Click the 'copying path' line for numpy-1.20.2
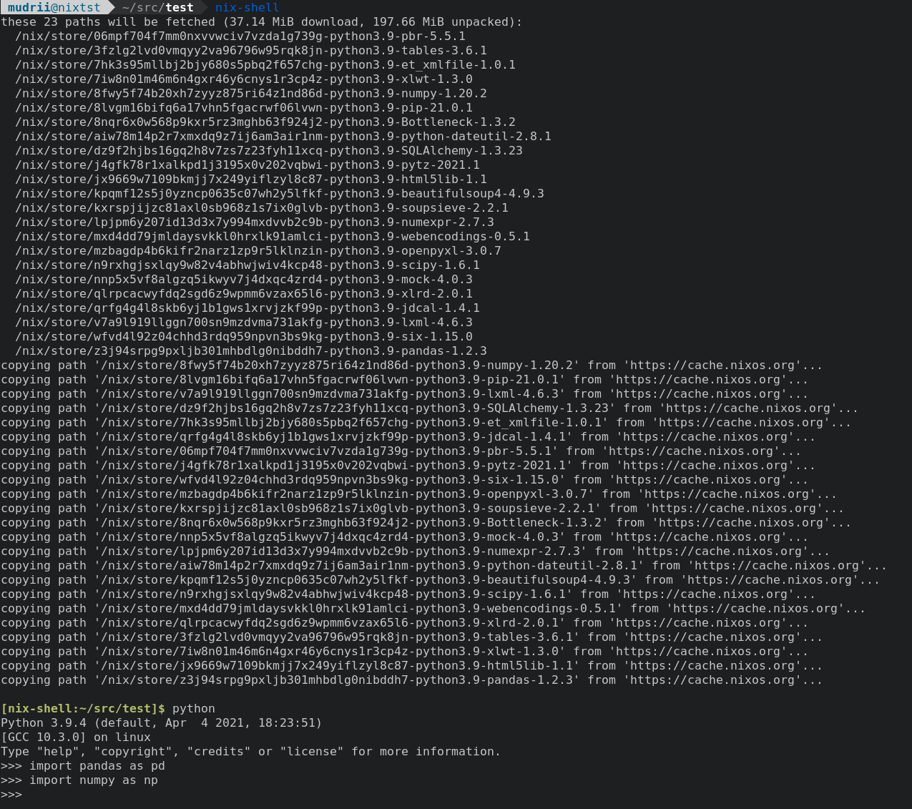 tap(412, 365)
